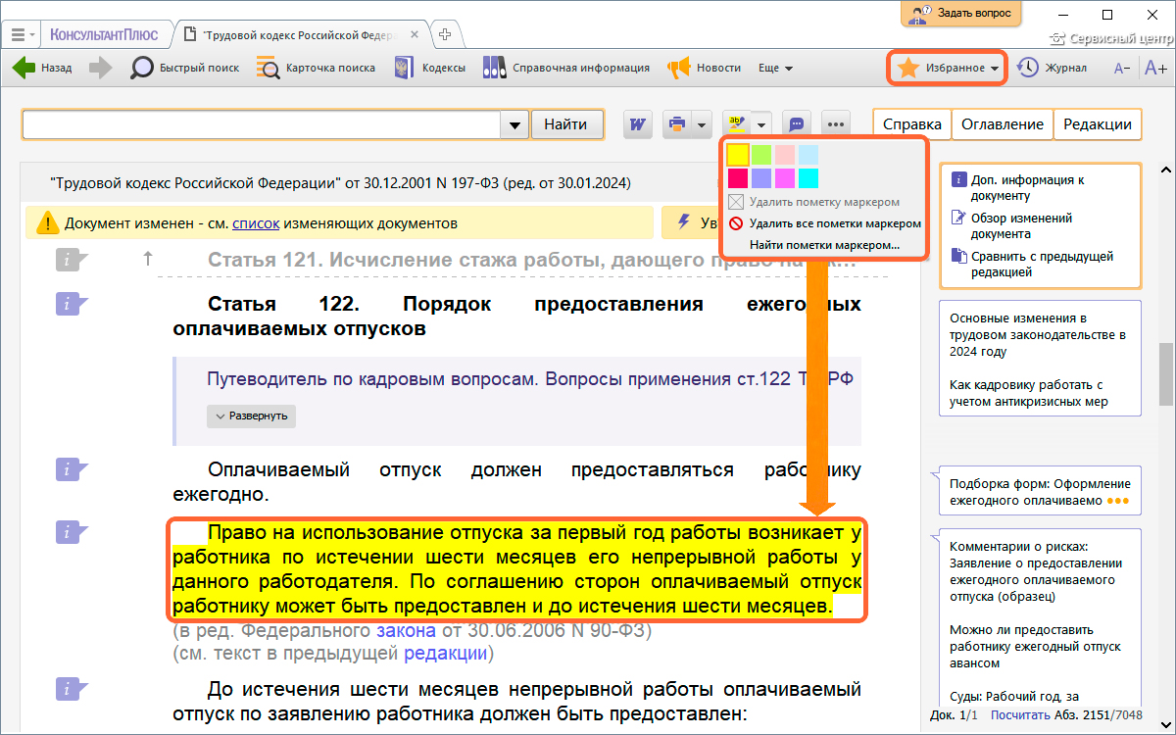The height and width of the screenshot is (735, 1176).
Task: Open the 'редакции' previous edition link
Action: (445, 653)
